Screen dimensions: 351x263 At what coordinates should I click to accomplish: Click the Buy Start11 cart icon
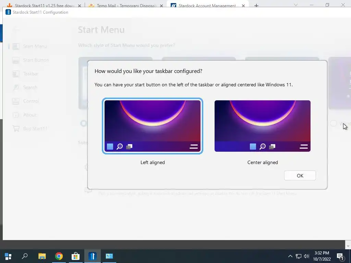16,129
